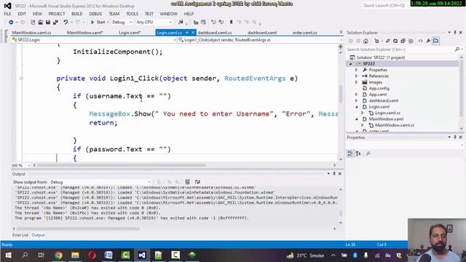Switch to the dashboard.xaml.cs tab

click(215, 33)
